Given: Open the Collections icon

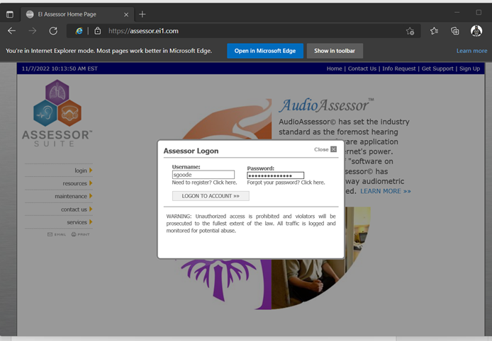Looking at the screenshot, I should [x=454, y=30].
